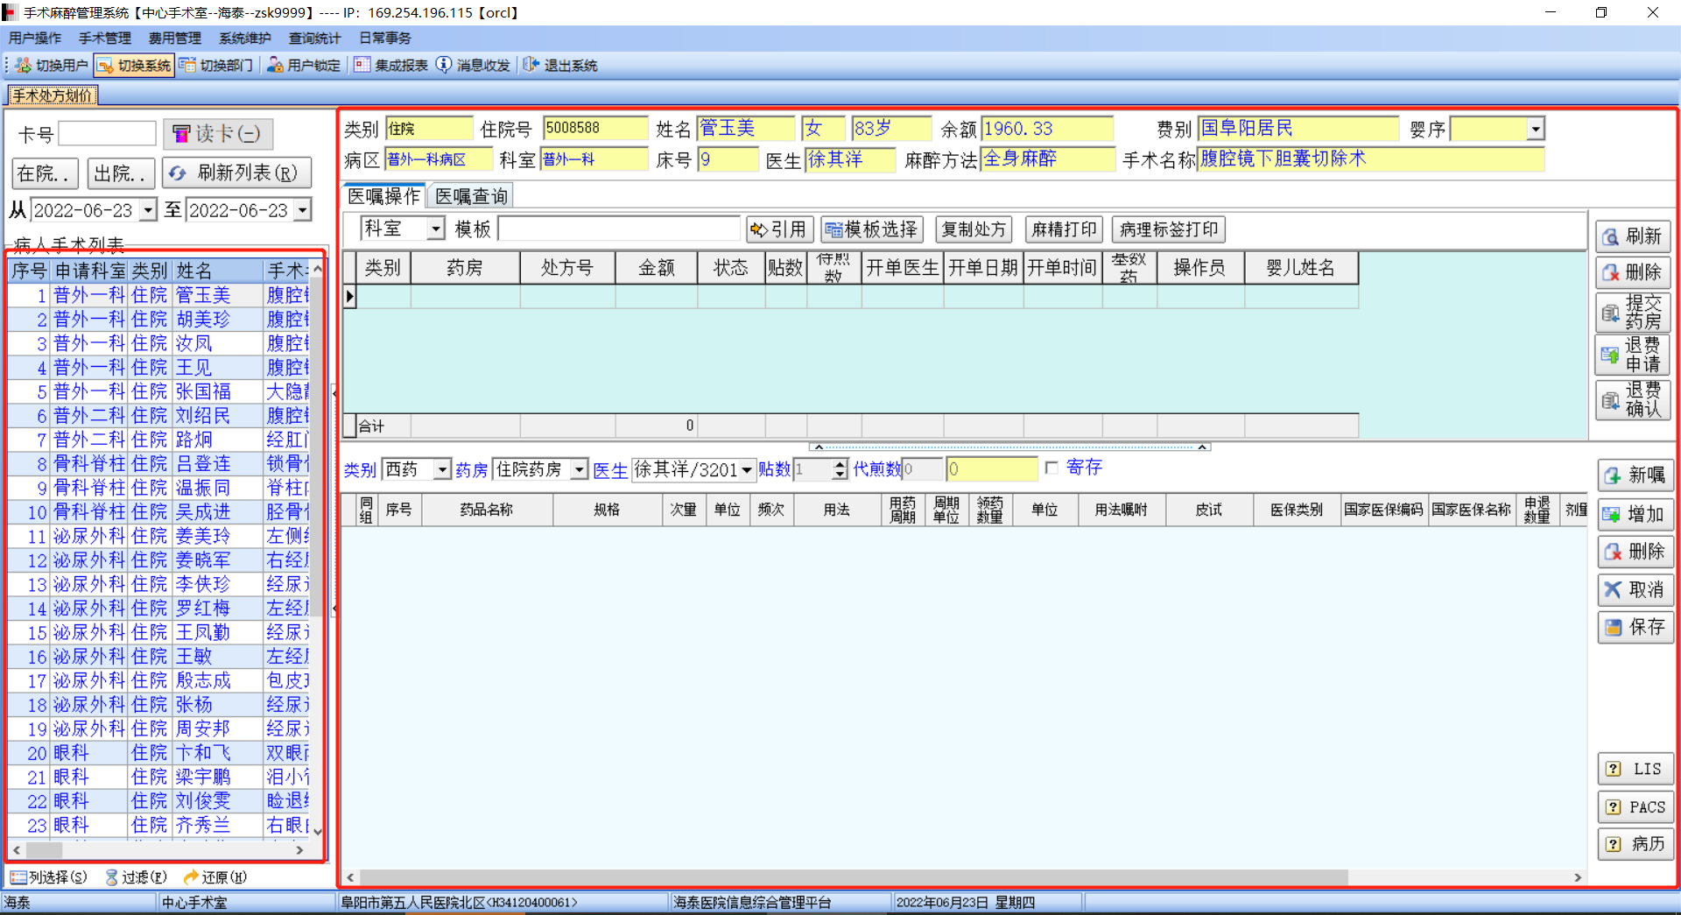Click 列选择 column selection icon

tap(18, 877)
